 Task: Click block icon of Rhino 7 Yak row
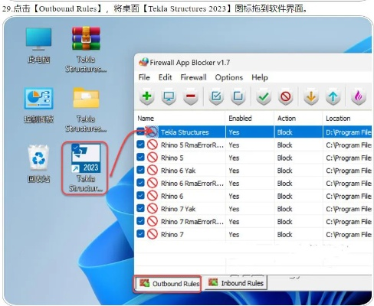[x=153, y=209]
